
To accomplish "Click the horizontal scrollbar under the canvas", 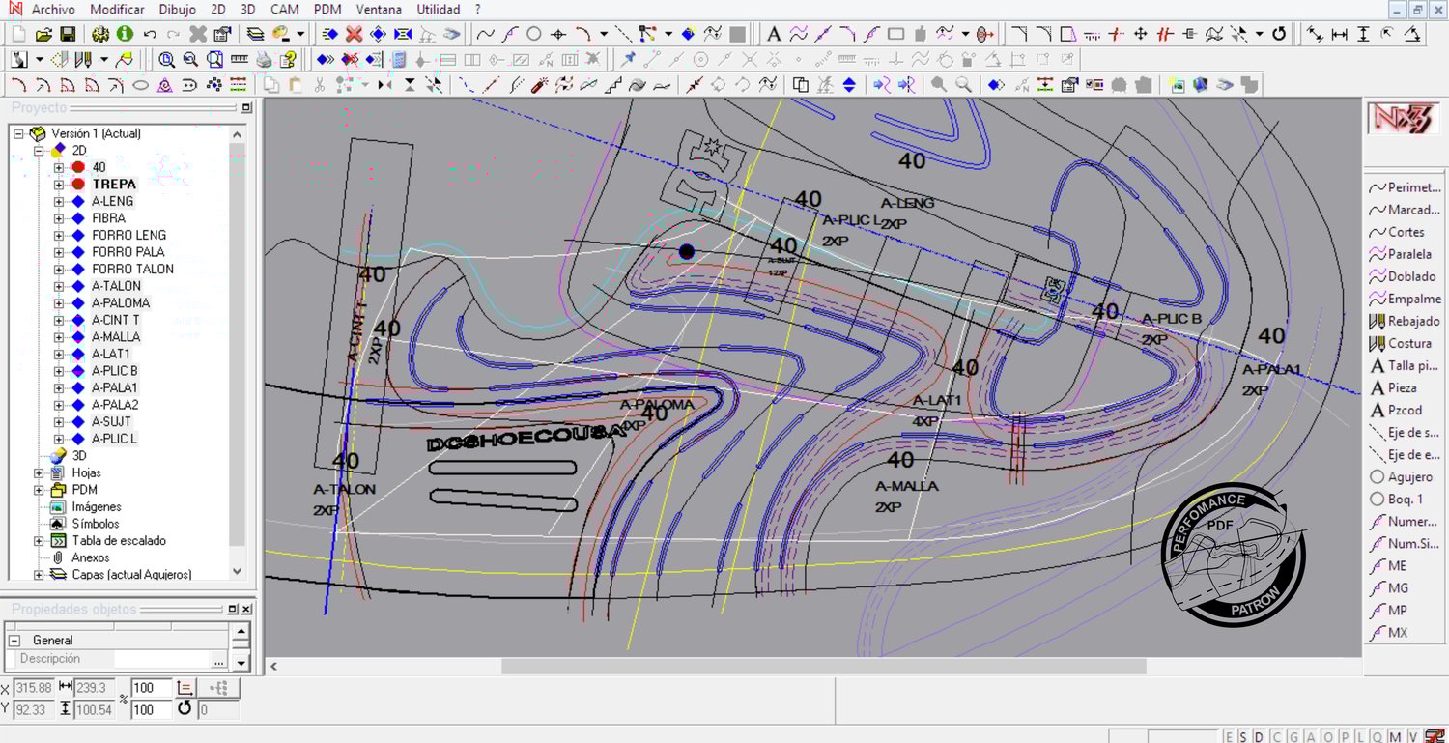I will point(822,667).
